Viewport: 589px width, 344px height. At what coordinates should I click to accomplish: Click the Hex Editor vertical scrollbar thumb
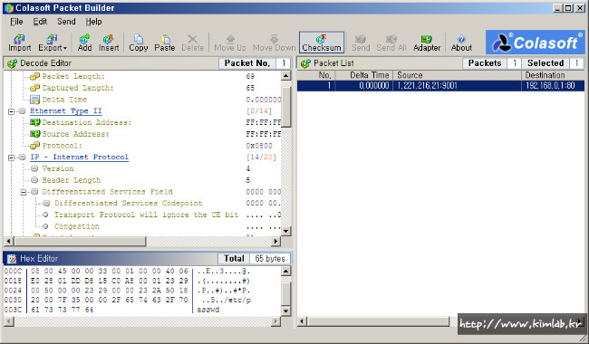coord(285,293)
